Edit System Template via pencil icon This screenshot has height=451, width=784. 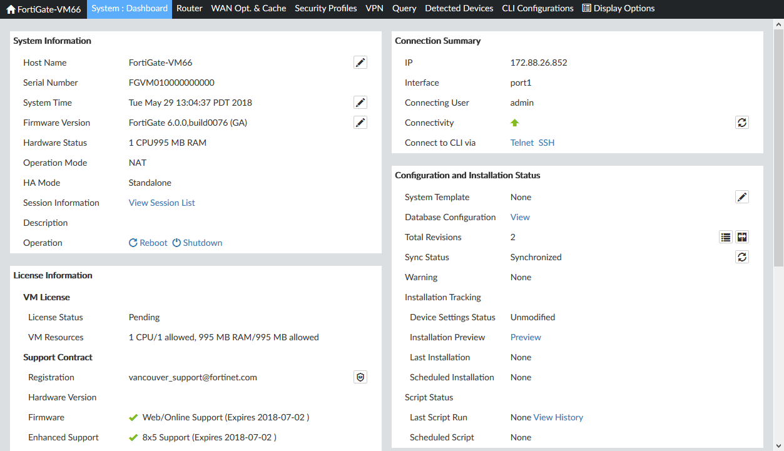click(742, 197)
